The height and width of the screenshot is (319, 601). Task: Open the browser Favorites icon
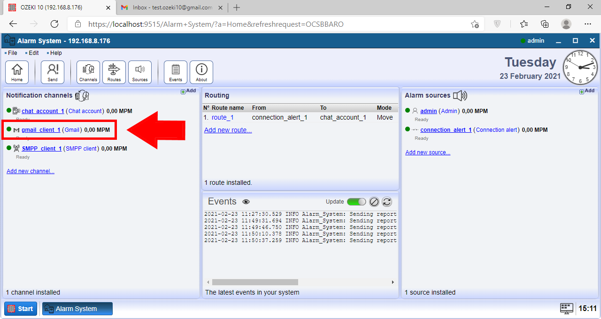pyautogui.click(x=524, y=24)
